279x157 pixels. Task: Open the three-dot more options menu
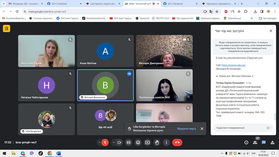click(166, 142)
